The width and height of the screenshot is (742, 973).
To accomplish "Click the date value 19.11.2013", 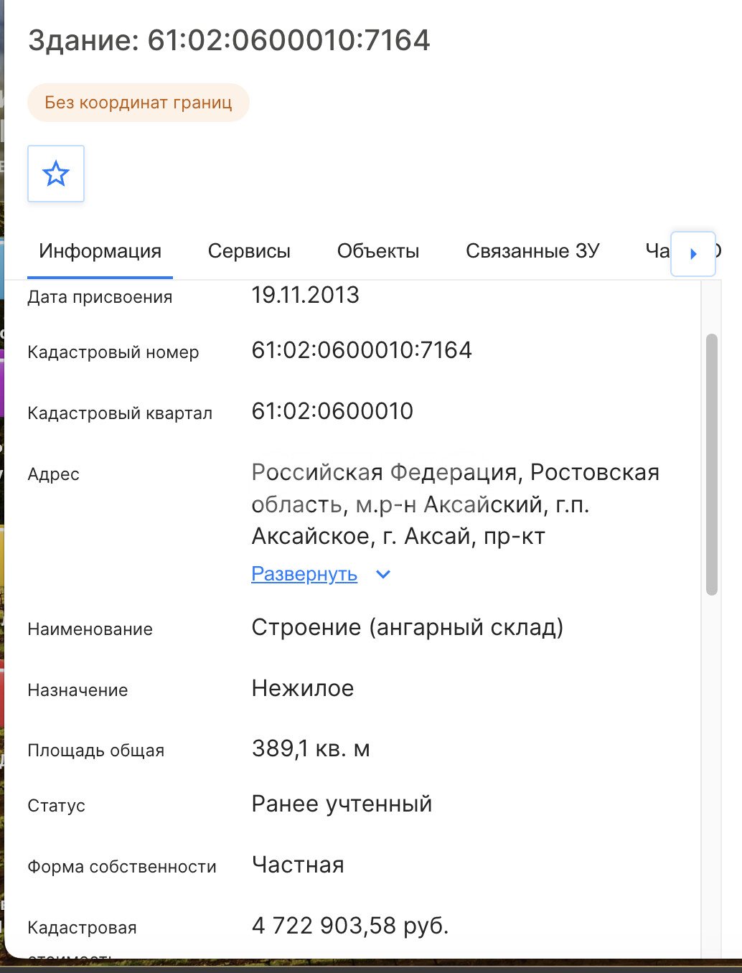I will (305, 295).
